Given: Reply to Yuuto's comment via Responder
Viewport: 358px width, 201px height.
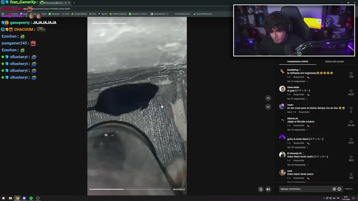Looking at the screenshot, I should point(304,112).
